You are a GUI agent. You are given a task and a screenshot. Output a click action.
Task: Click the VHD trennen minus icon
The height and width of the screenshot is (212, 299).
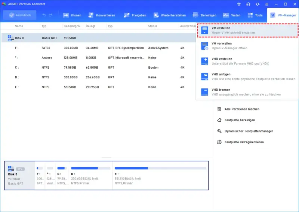(204, 92)
